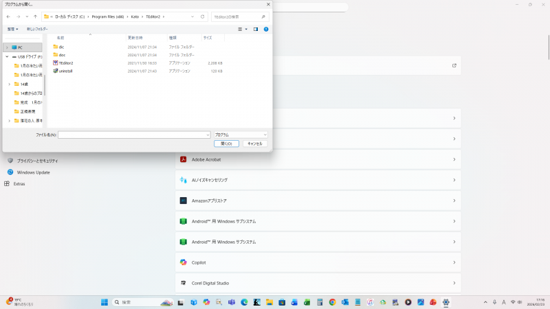Viewport: 550px width, 309px height.
Task: Collapse the USB drive tree node
Action: [7, 56]
